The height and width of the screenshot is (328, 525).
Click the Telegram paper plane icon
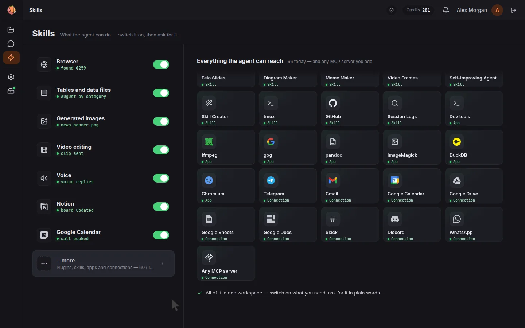coord(271,180)
